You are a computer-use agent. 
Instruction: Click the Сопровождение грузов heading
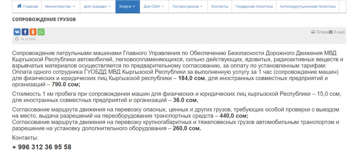click(44, 19)
